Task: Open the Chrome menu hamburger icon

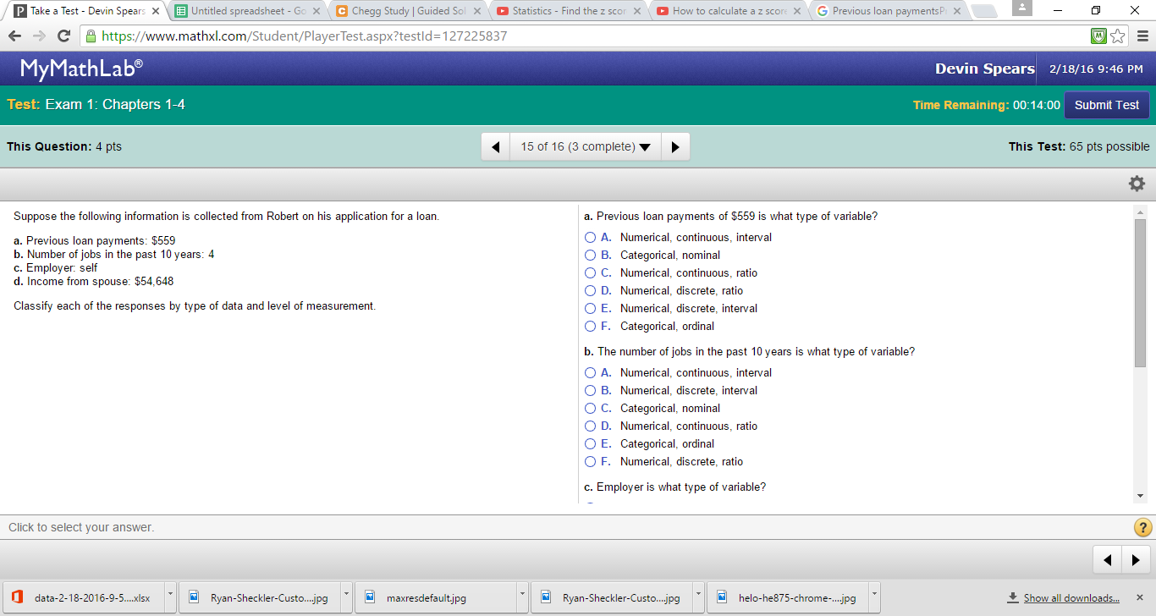Action: click(1142, 36)
